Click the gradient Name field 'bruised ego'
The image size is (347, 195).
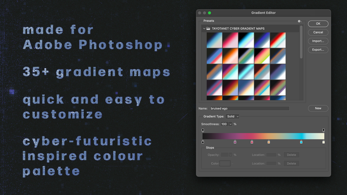[x=249, y=108]
